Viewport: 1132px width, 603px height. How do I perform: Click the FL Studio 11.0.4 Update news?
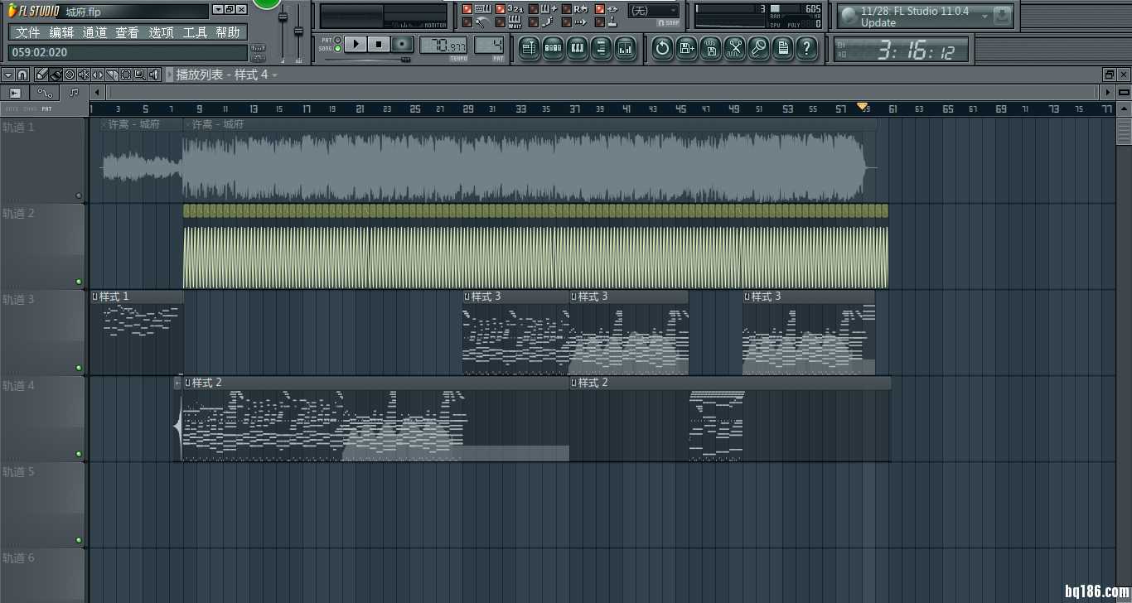(914, 17)
